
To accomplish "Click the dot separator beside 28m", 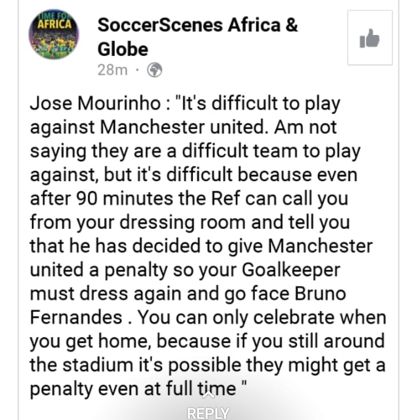I will 137,70.
